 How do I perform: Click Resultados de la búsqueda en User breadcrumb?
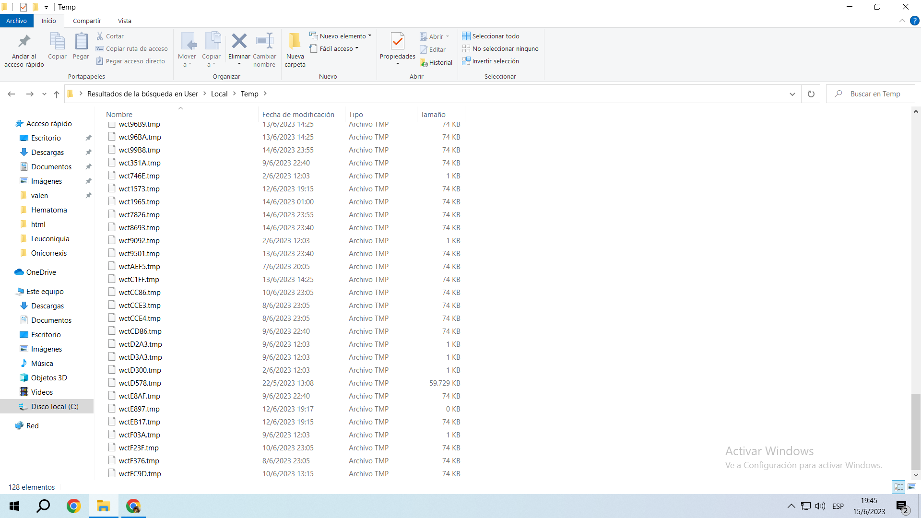[x=142, y=94]
